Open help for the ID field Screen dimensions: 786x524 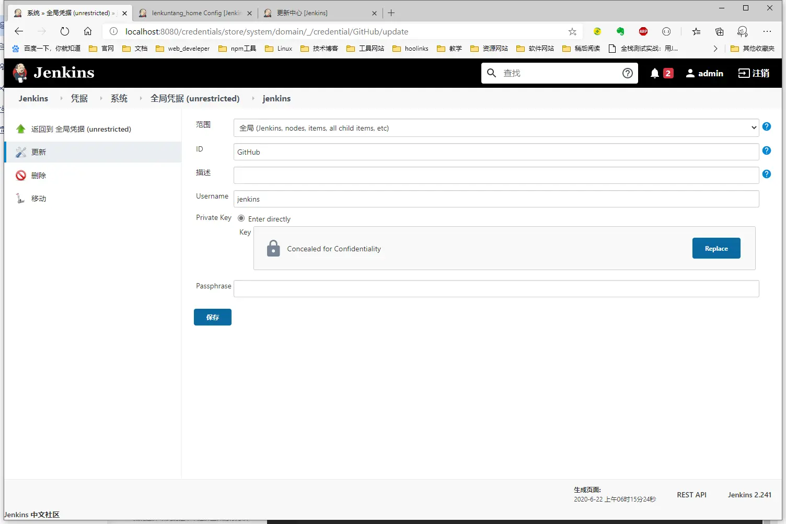pos(767,150)
